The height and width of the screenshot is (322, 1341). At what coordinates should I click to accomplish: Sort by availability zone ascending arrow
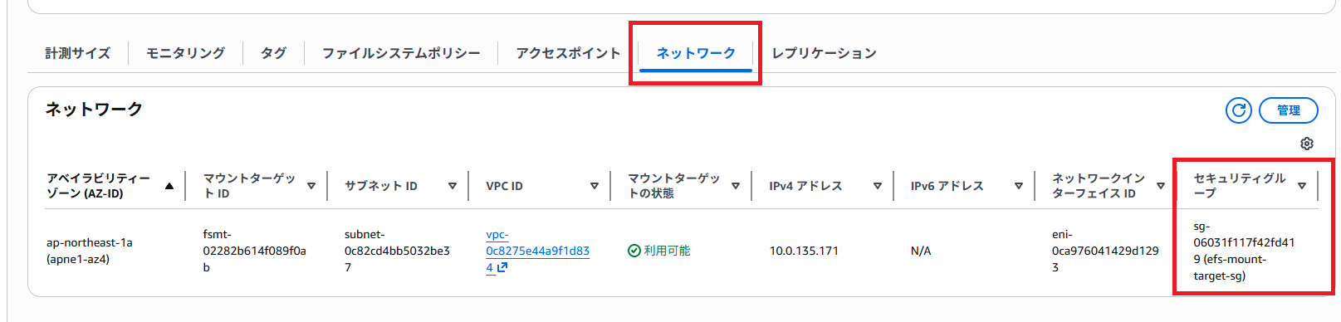pyautogui.click(x=169, y=186)
